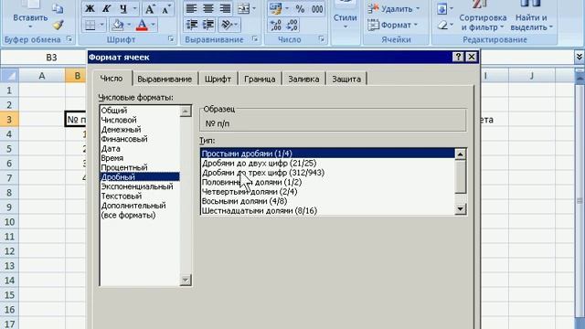The height and width of the screenshot is (329, 585).
Task: Align text left in ribbon
Action: tap(191, 8)
